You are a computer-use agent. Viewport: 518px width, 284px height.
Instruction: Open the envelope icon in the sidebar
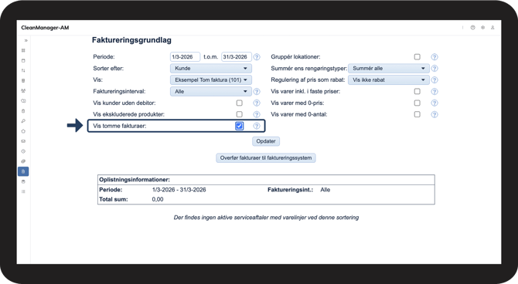tap(23, 141)
